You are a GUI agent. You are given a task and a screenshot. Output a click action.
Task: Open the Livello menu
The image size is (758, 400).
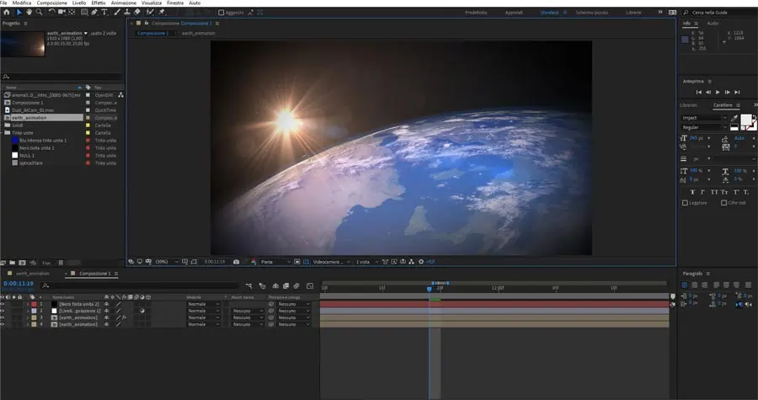tap(79, 3)
